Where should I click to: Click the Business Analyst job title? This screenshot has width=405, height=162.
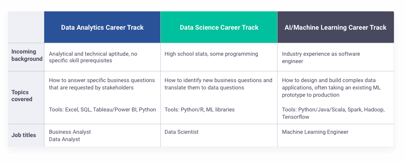(70, 132)
